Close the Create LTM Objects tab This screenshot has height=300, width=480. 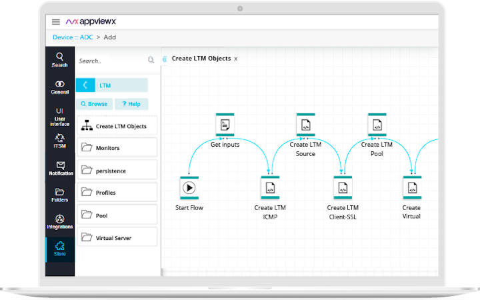[x=236, y=59]
